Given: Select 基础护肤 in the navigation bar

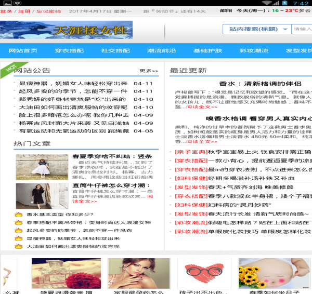Looking at the screenshot, I should 207,51.
